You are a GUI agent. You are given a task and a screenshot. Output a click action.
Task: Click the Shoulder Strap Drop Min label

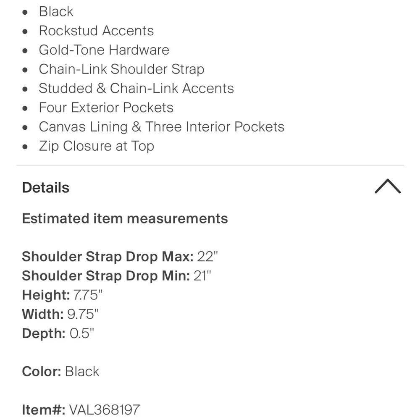tap(106, 276)
